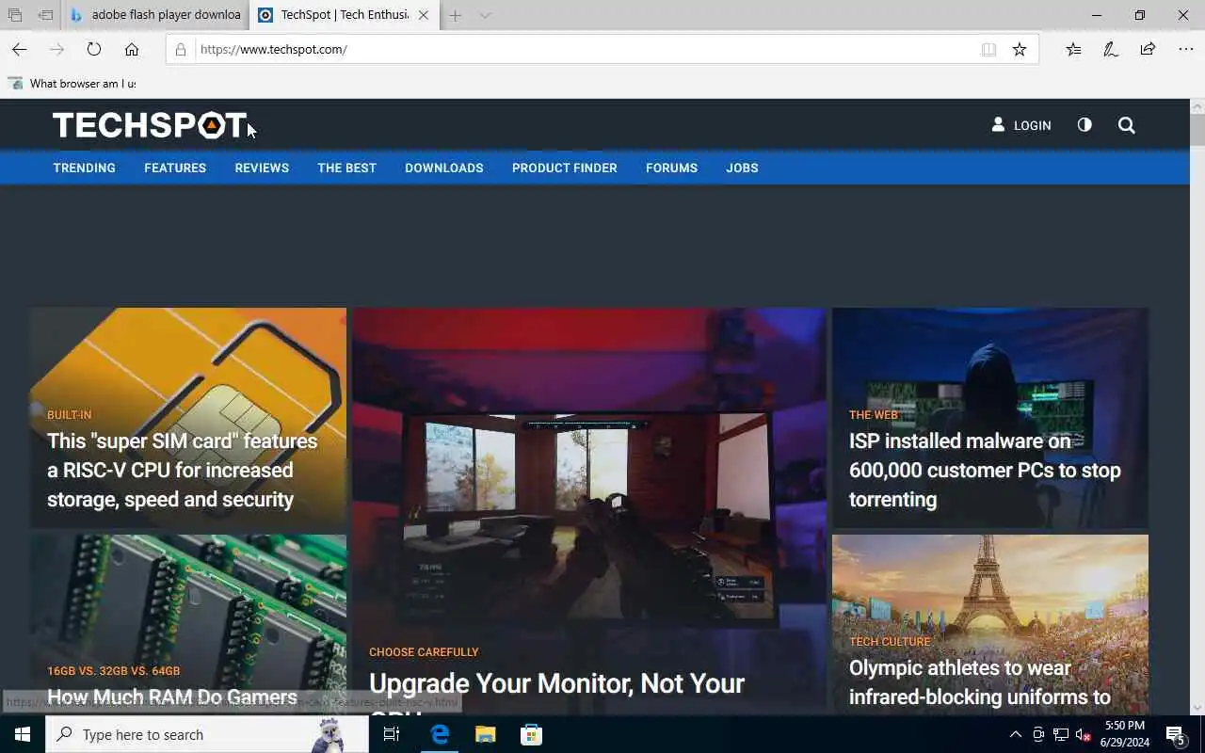Click the Edge icon in the taskbar
Viewport: 1205px width, 753px height.
(440, 734)
